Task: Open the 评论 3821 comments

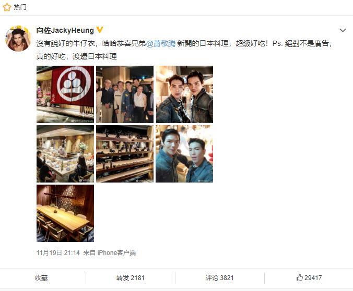Action: click(219, 278)
